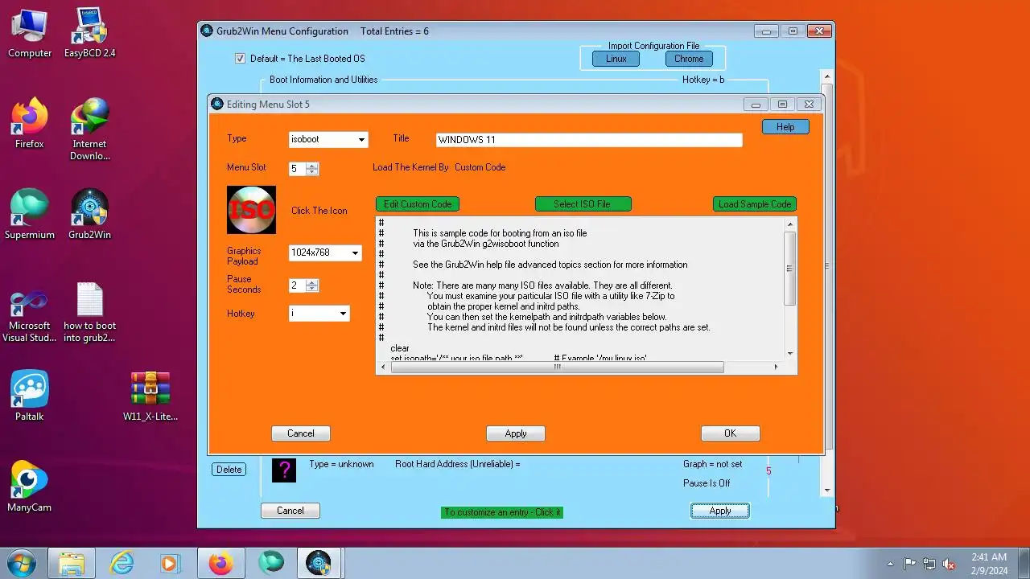Click OK in the Editing Menu Slot dialog

(x=731, y=433)
